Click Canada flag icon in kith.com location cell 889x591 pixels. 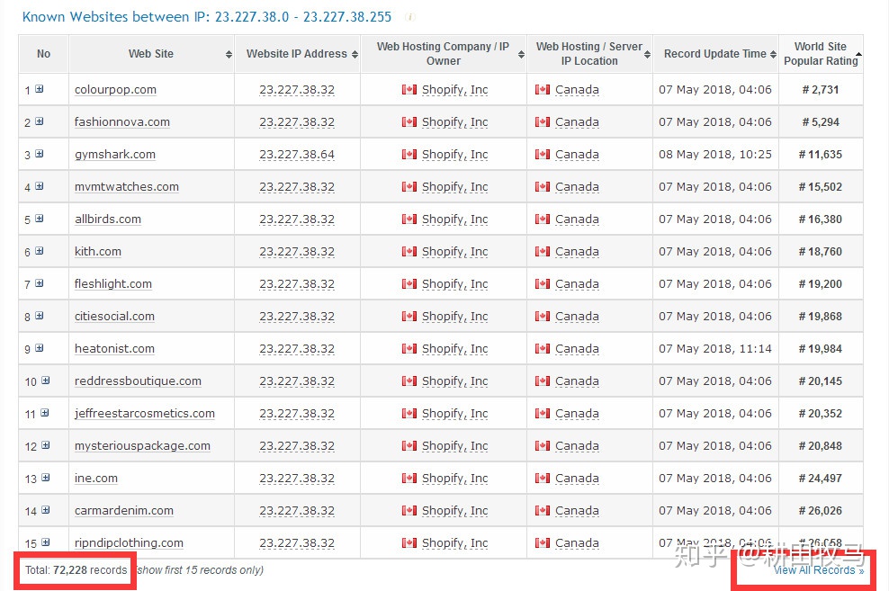click(x=543, y=252)
